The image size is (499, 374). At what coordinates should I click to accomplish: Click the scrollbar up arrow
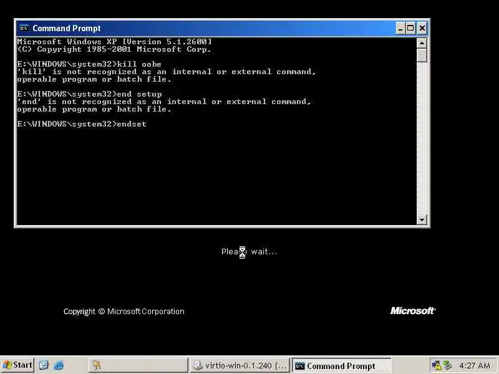pos(422,43)
